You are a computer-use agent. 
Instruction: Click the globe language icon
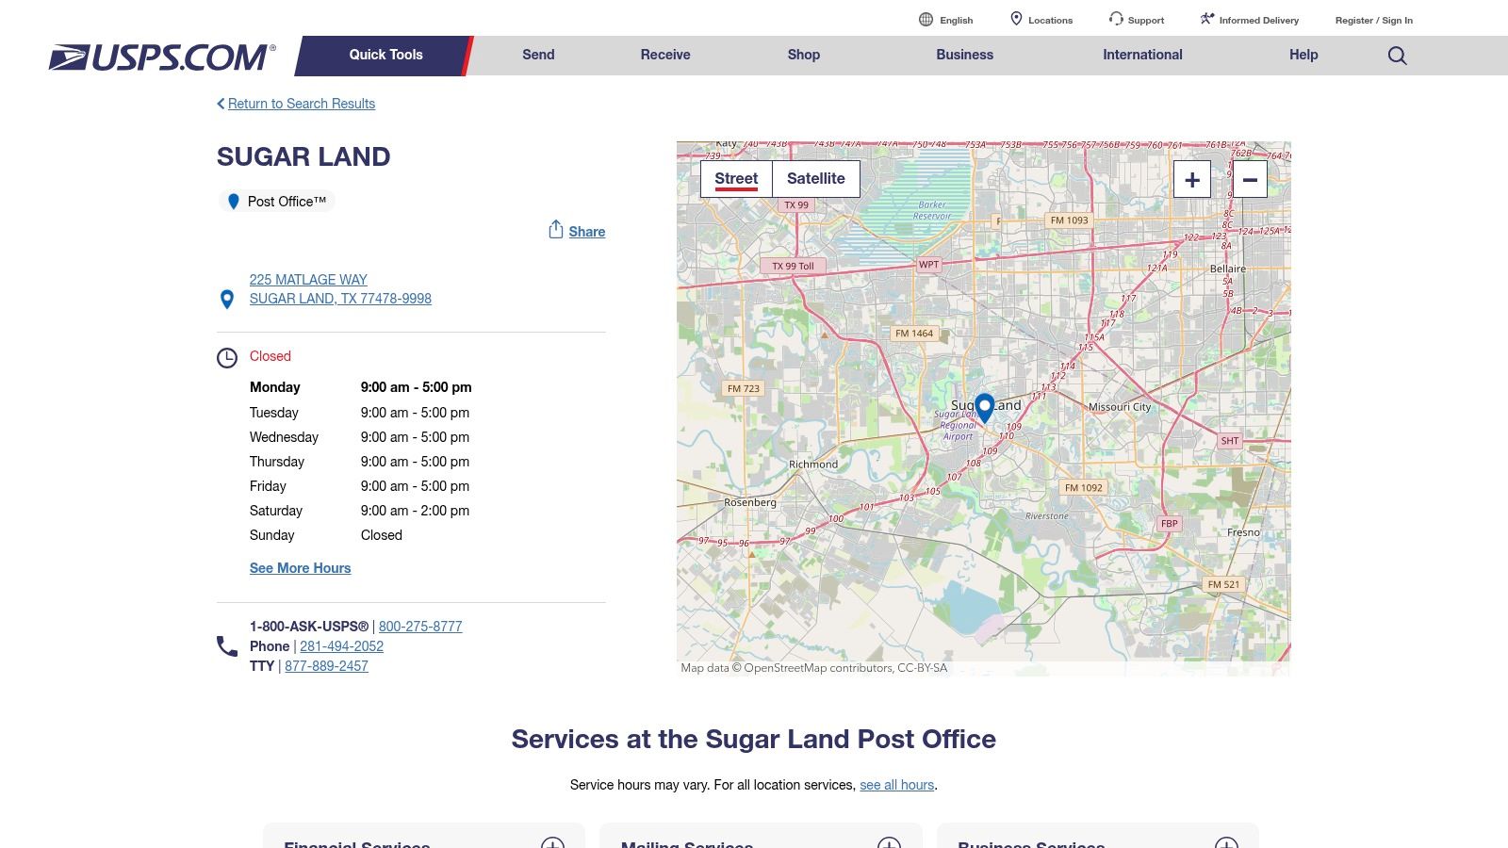926,19
